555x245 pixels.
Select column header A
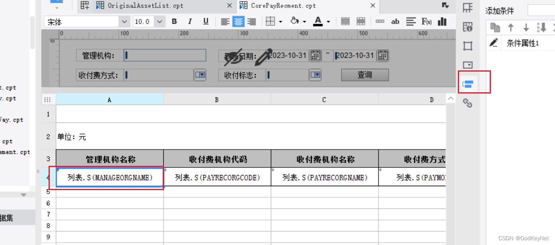[109, 99]
